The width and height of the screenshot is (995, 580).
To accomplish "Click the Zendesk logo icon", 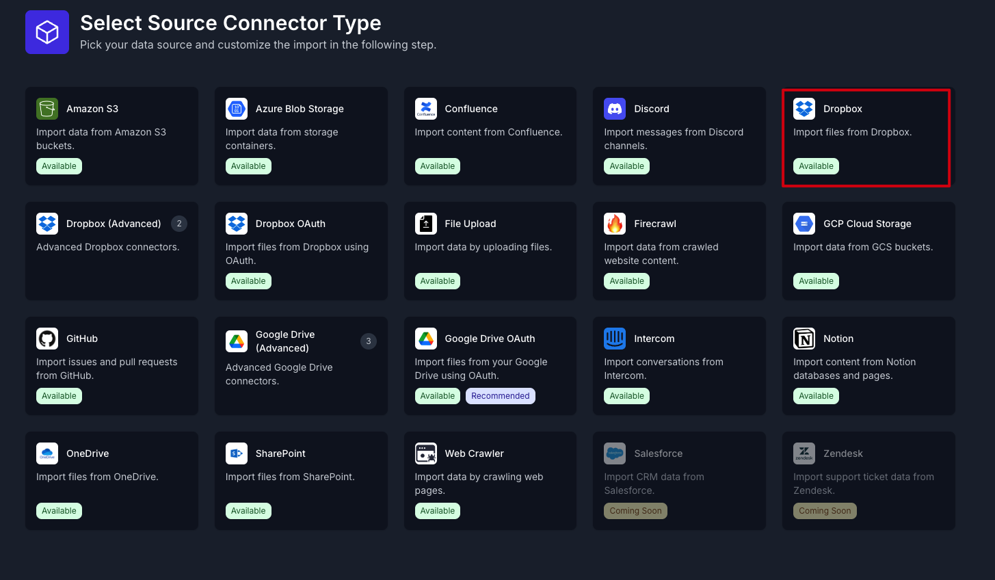I will (x=804, y=453).
